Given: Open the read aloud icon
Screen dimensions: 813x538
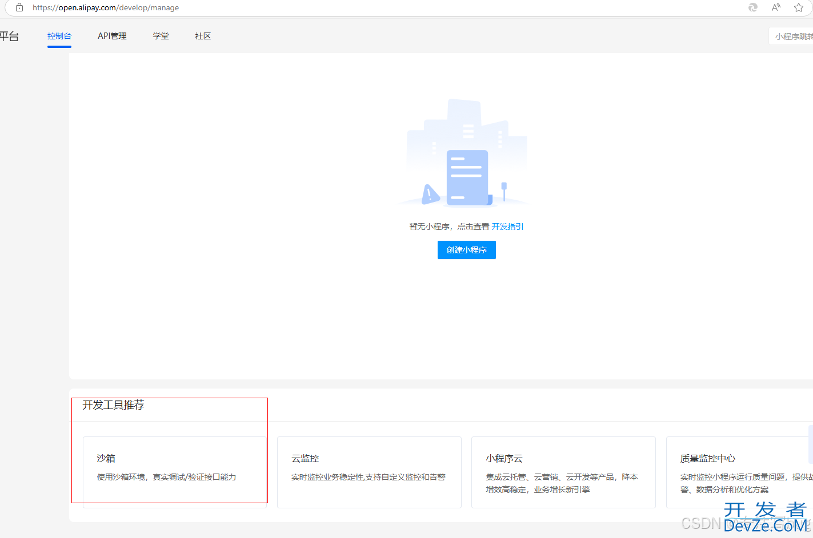Looking at the screenshot, I should [x=776, y=7].
